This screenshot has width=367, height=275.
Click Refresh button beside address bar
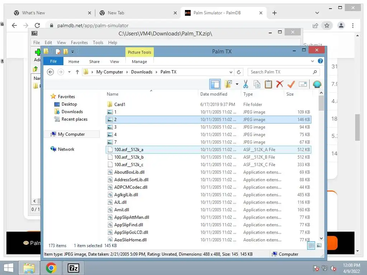pyautogui.click(x=239, y=72)
